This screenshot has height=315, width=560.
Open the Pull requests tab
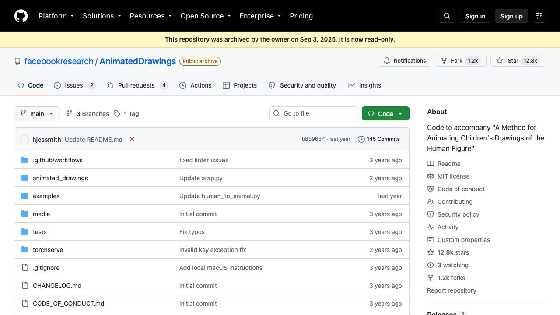click(x=137, y=85)
